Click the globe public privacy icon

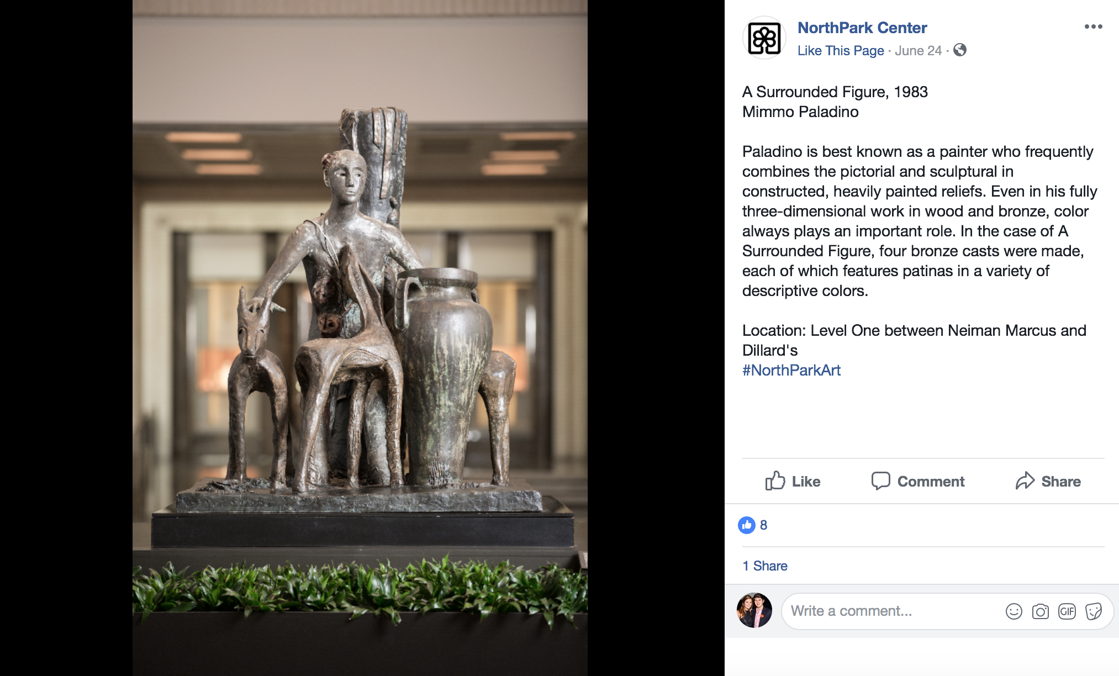[960, 50]
